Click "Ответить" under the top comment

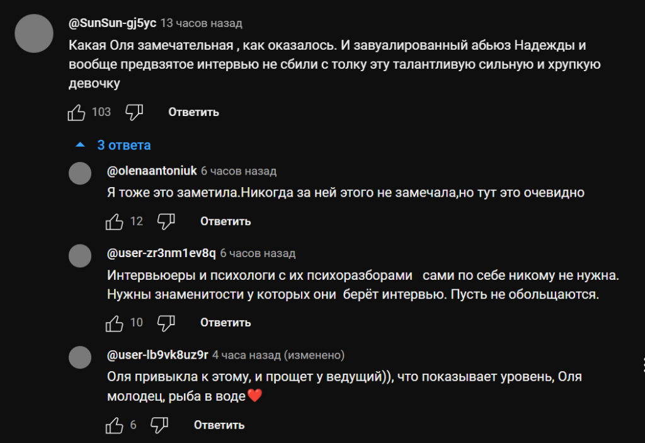[x=193, y=112]
